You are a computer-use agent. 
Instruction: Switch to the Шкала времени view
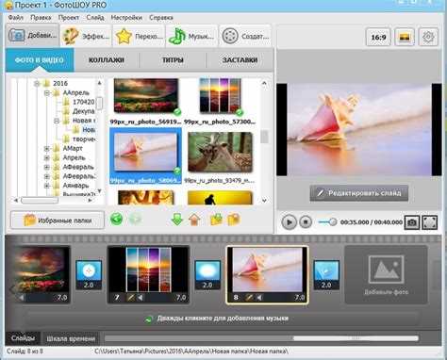coord(71,338)
